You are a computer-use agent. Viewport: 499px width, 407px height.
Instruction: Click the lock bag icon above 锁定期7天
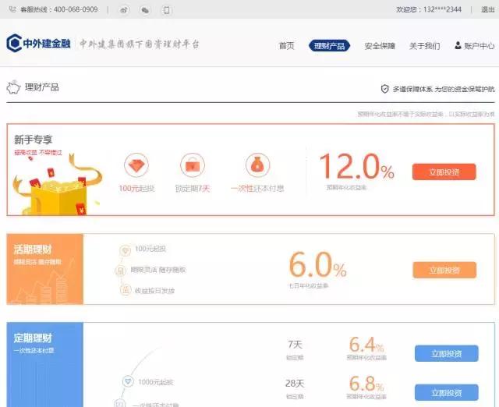[x=193, y=165]
